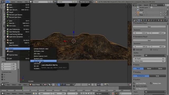Select the Stereo mode button
Image resolution: width=169 pixels, height=95 pixels.
pos(149,69)
